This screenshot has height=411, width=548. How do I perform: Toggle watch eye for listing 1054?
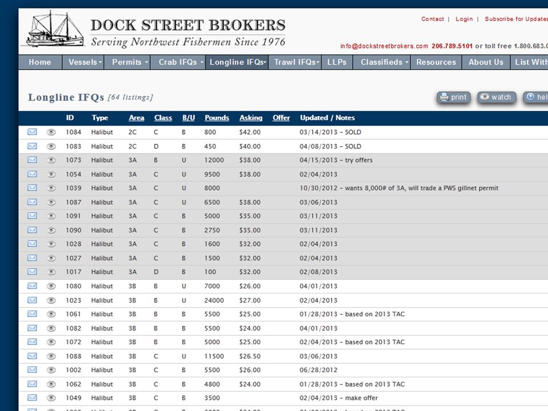pyautogui.click(x=51, y=174)
